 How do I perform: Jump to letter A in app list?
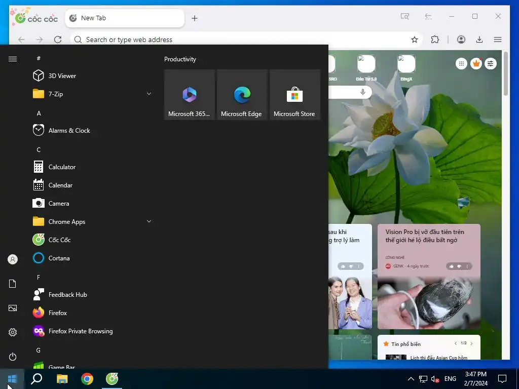pos(39,113)
